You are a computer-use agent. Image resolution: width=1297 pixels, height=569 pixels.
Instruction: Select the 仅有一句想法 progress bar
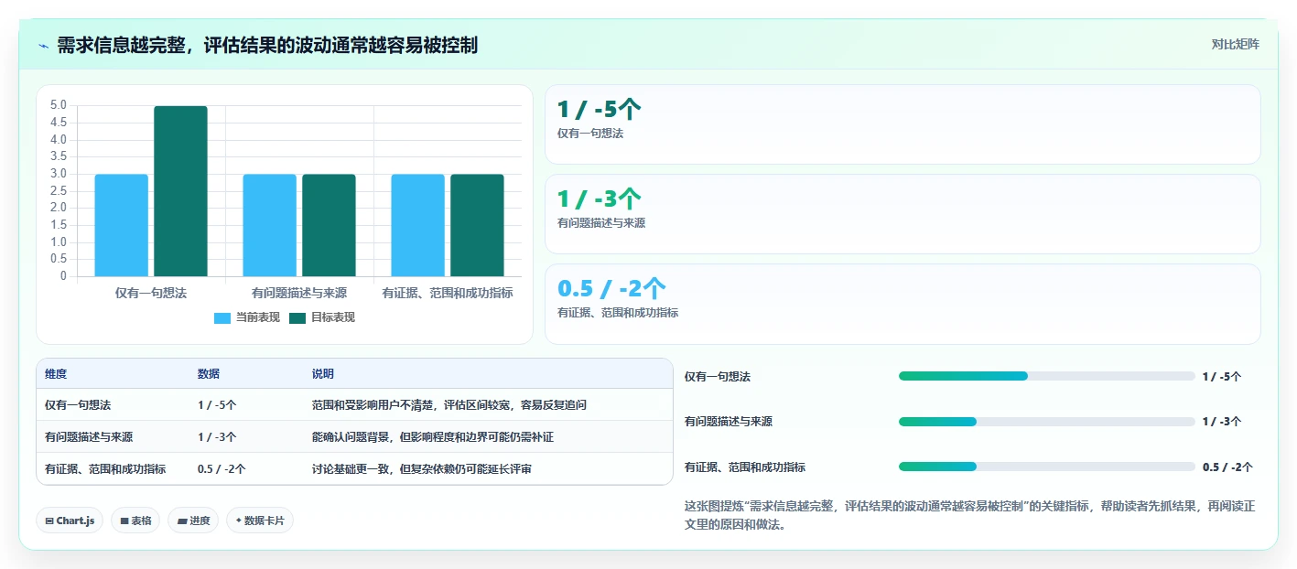[1047, 376]
